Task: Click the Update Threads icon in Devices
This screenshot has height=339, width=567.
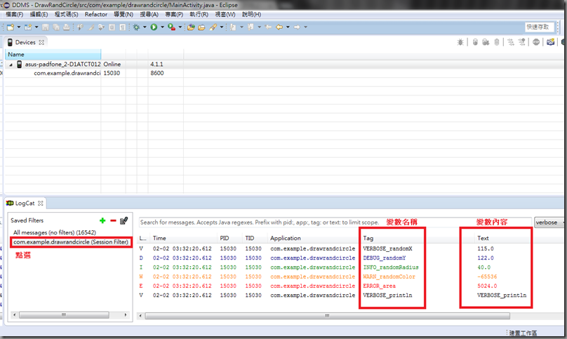Action: pyautogui.click(x=511, y=42)
